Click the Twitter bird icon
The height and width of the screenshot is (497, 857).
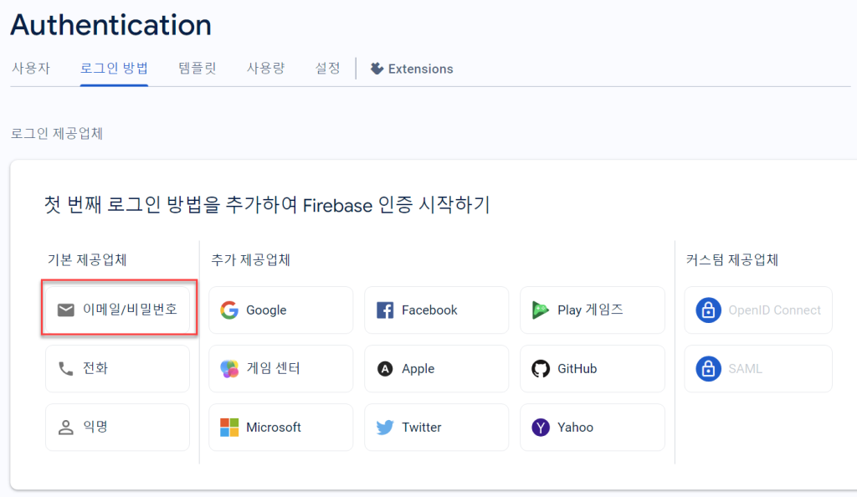click(385, 427)
